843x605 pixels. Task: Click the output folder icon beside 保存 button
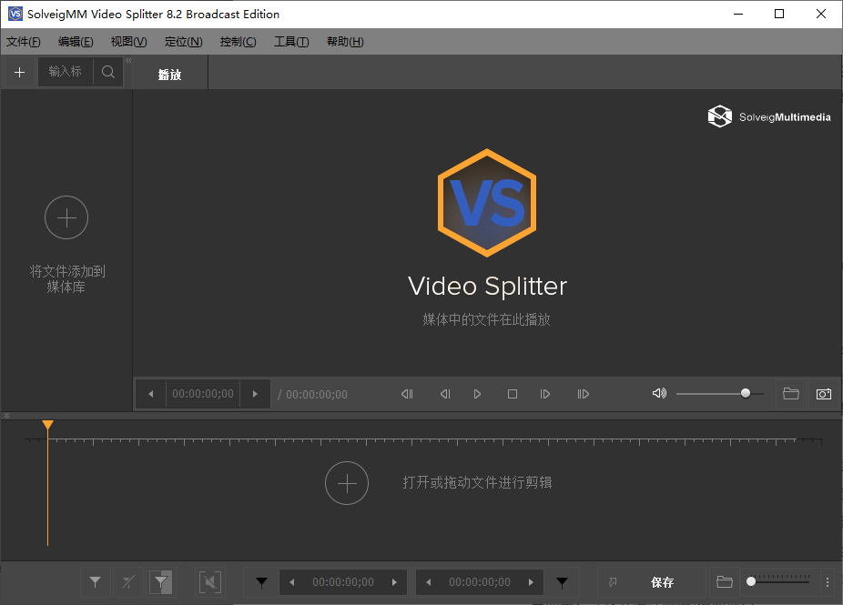(x=724, y=582)
